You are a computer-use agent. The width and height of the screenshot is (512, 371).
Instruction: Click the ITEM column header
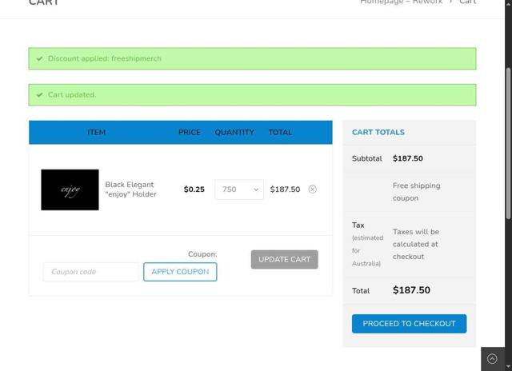96,132
